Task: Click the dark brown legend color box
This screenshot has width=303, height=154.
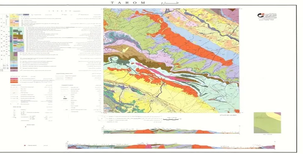Action: tap(14, 68)
